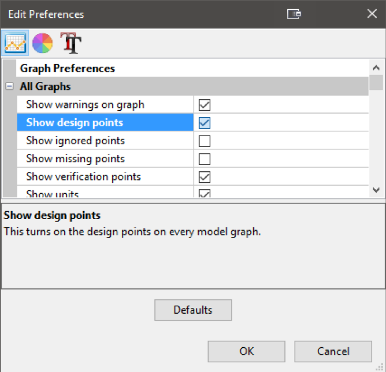Uncheck Show verification points checkbox
Image resolution: width=386 pixels, height=372 pixels.
click(x=205, y=176)
